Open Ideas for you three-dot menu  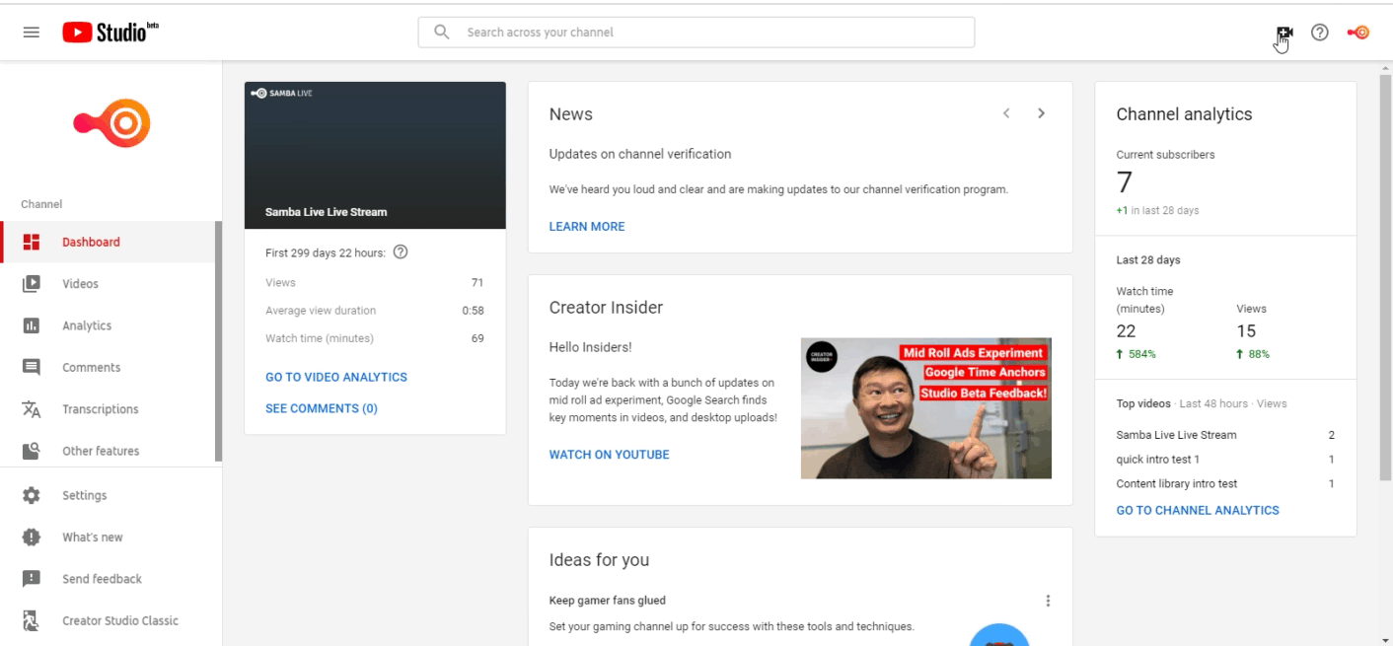coord(1048,601)
